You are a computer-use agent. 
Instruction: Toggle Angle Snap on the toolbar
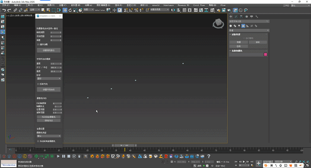131,10
